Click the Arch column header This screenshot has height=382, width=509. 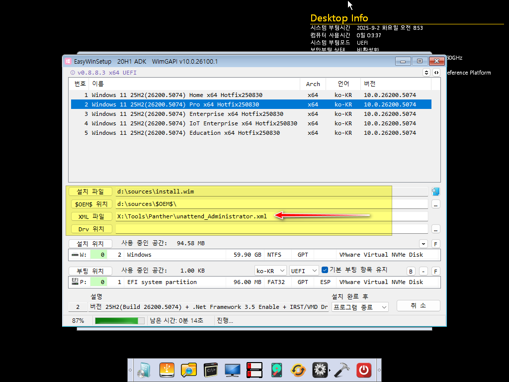[313, 84]
